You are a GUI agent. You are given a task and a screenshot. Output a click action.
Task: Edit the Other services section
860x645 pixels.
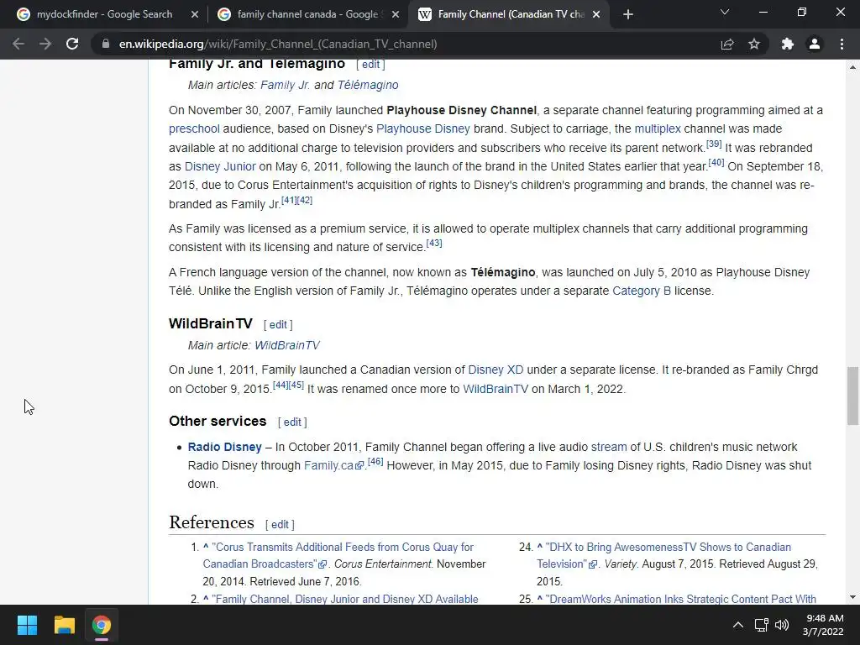coord(292,422)
